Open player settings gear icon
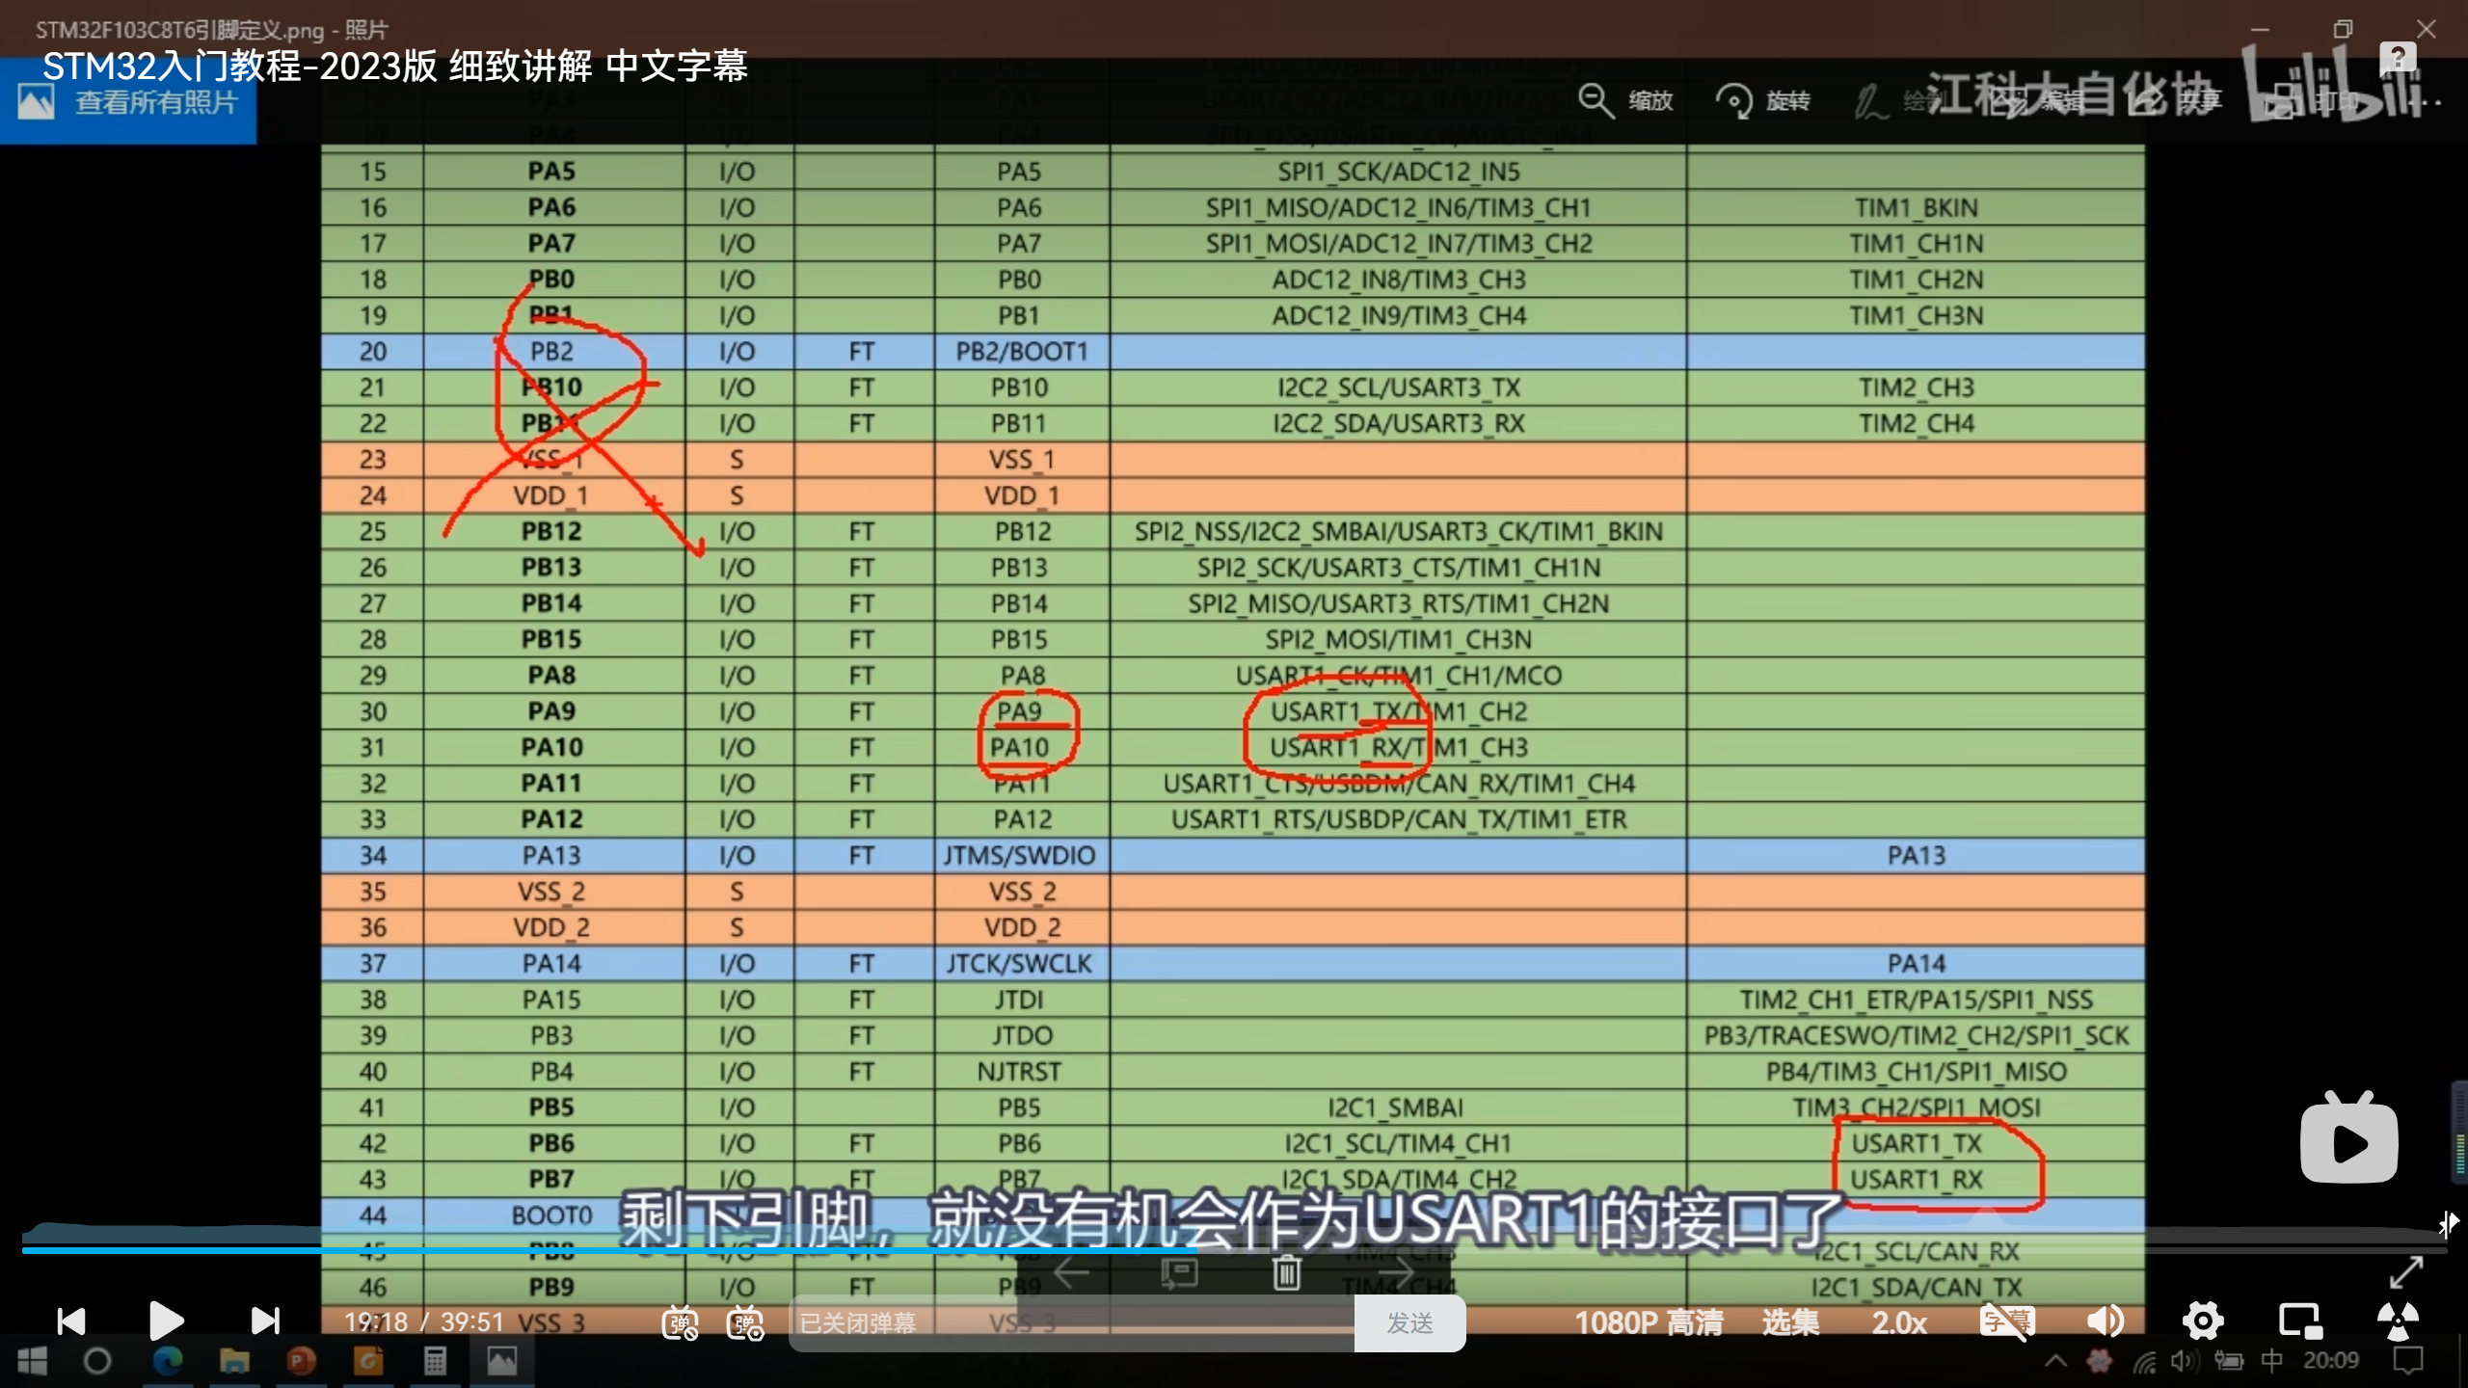The image size is (2468, 1388). pyautogui.click(x=2203, y=1321)
